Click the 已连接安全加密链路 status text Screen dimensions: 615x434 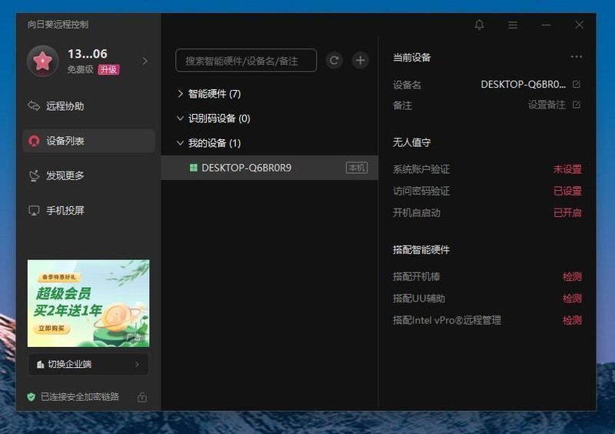[80, 397]
